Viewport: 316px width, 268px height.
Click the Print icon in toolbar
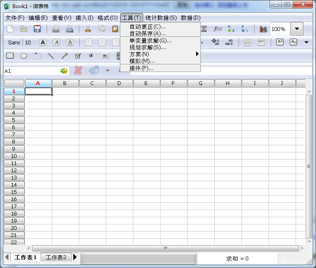[x=55, y=29]
